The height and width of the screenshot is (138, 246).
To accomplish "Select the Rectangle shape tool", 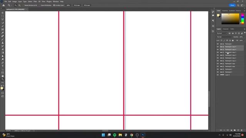I will (3, 72).
